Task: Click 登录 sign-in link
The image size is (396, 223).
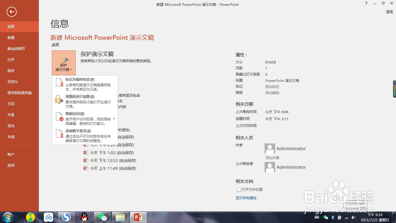Action: click(x=389, y=12)
